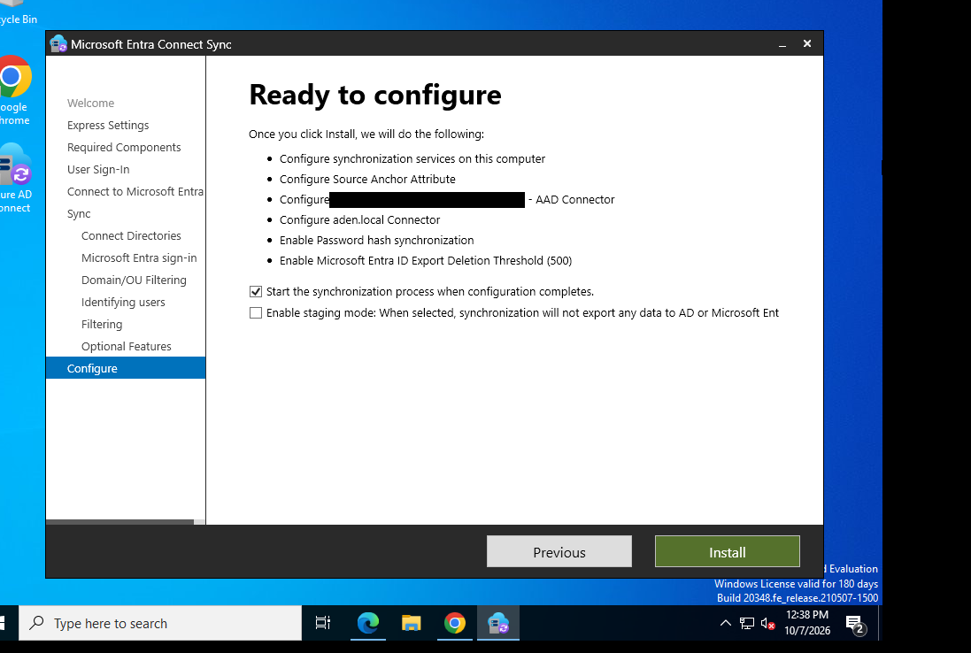Select the highlighted Configure step
Viewport: 971px width, 653px height.
click(x=126, y=368)
